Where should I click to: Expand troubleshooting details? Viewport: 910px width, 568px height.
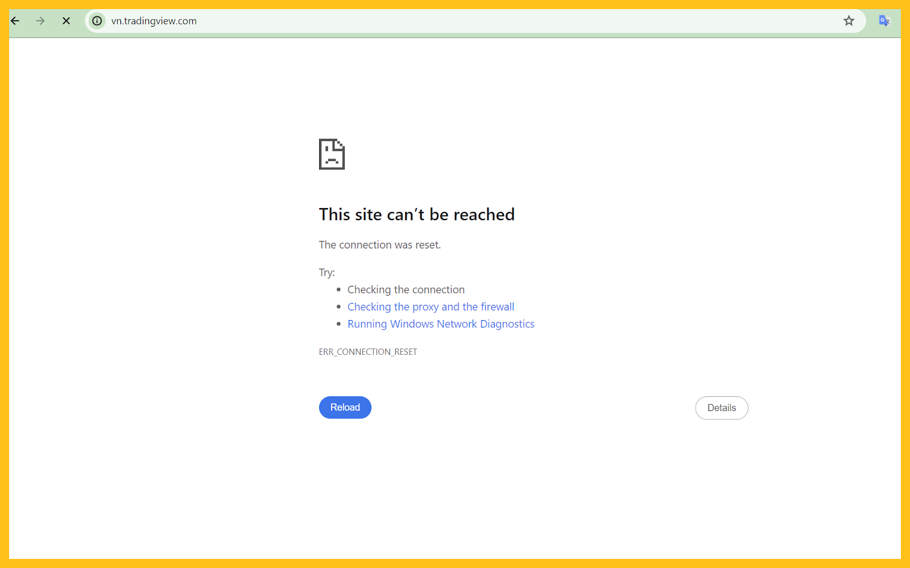pyautogui.click(x=721, y=408)
